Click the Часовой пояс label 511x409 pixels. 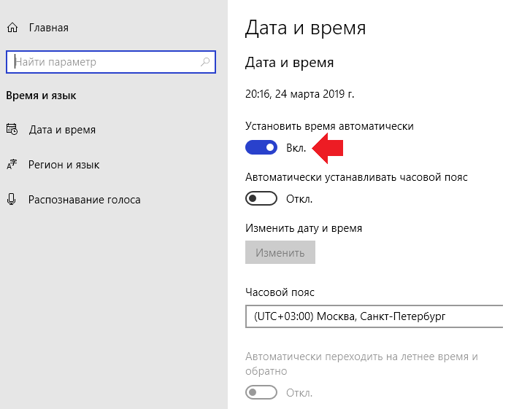(280, 292)
